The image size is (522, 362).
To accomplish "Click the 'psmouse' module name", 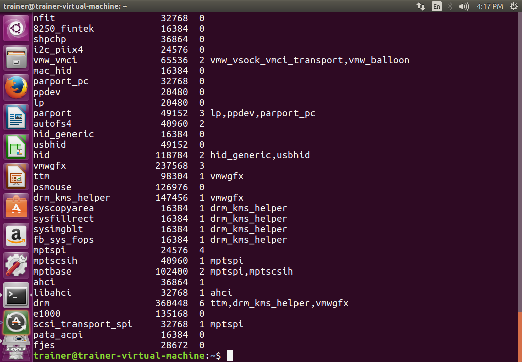I will tap(52, 187).
